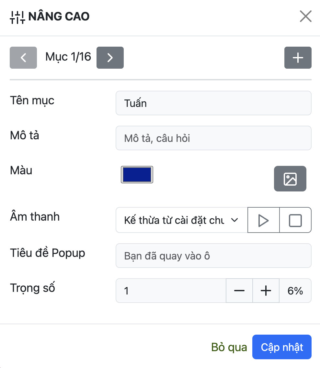The height and width of the screenshot is (368, 320).
Task: Play the selected sound
Action: coord(263,220)
